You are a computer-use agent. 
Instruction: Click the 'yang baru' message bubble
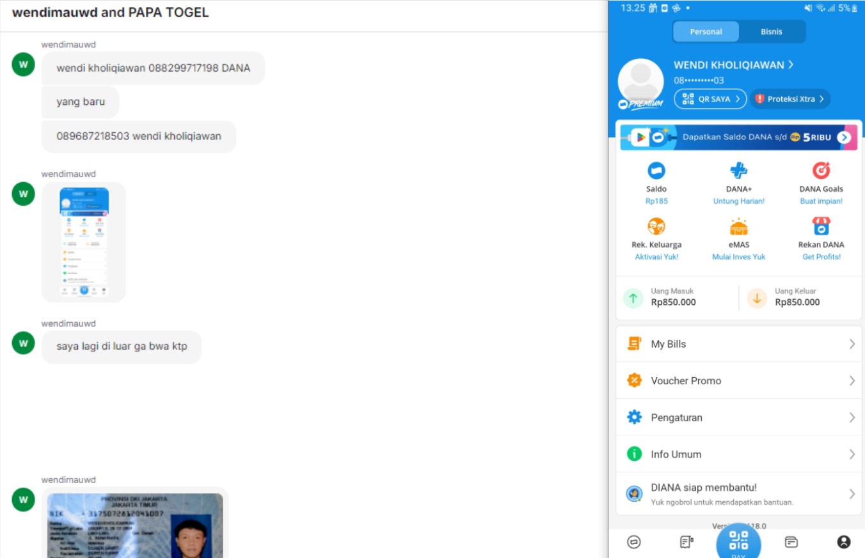81,102
